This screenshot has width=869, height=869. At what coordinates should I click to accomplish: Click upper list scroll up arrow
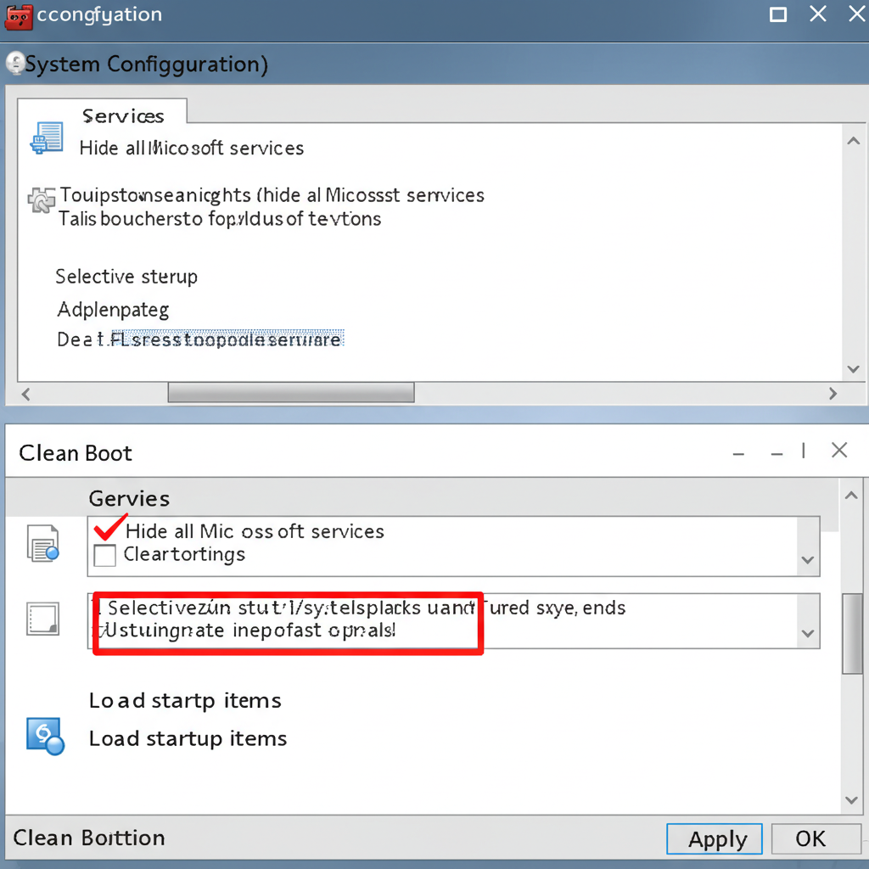click(854, 141)
